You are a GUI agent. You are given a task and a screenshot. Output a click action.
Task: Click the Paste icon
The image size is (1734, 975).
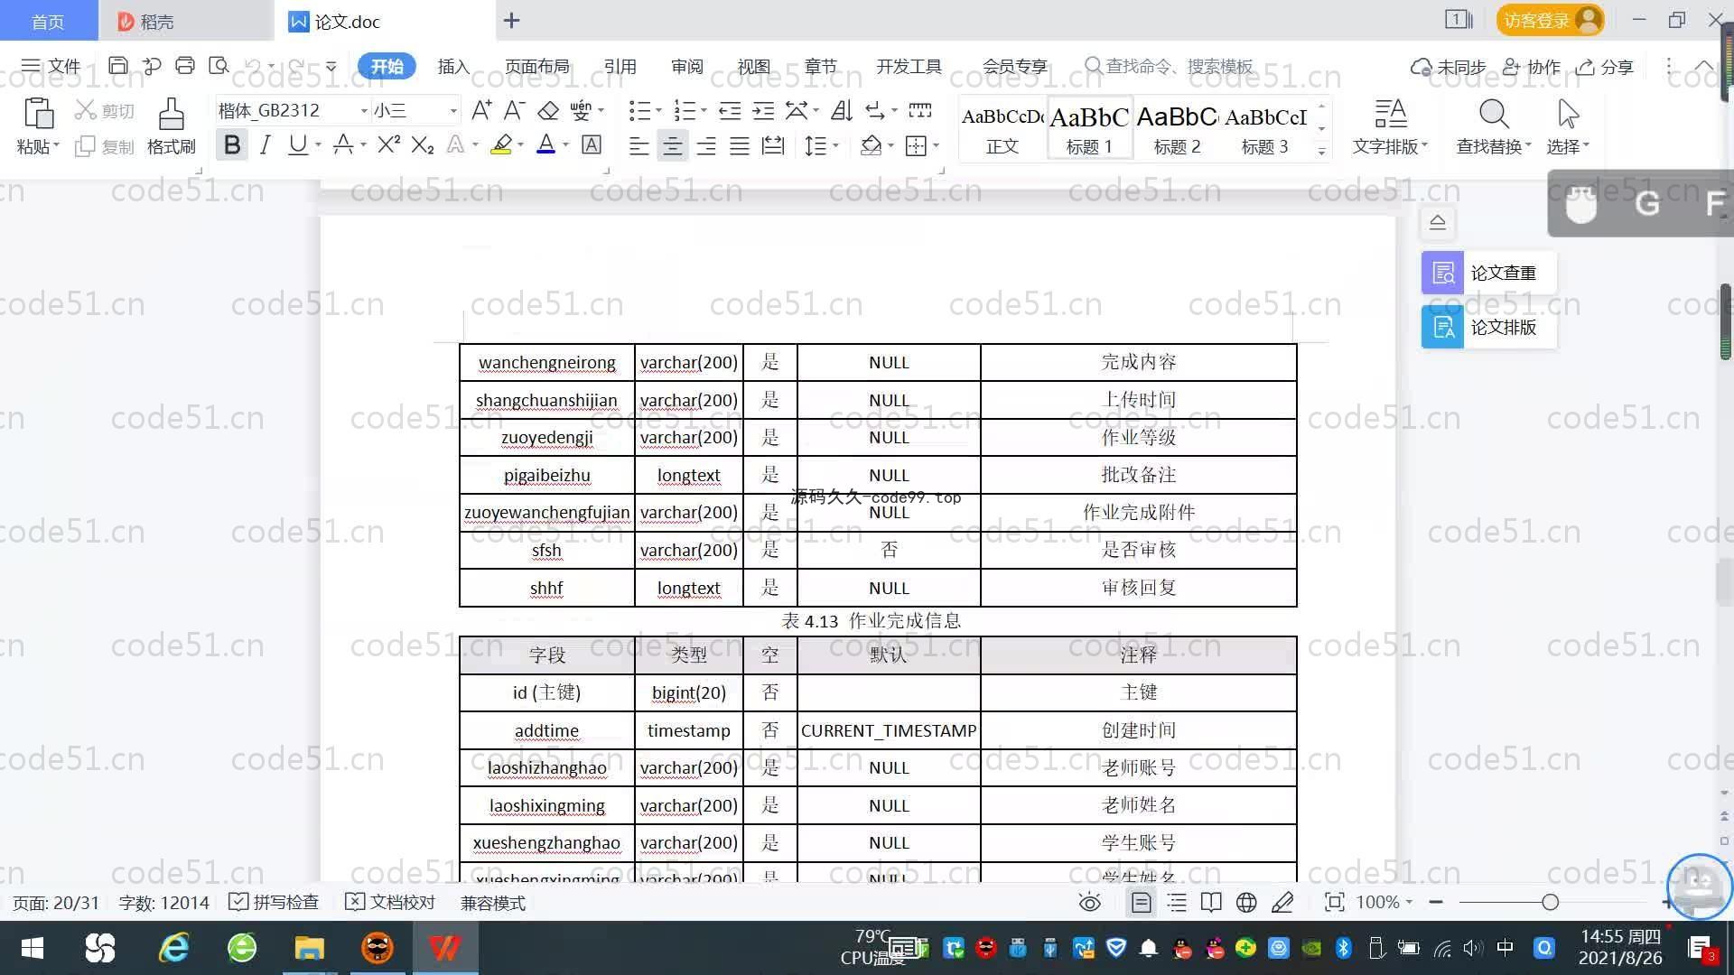(x=37, y=115)
